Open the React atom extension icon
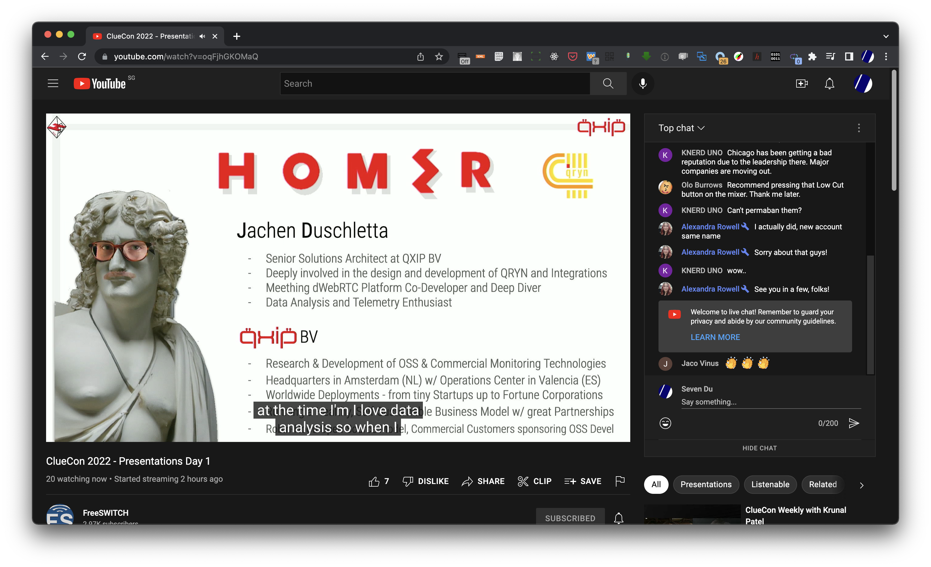 click(x=554, y=56)
